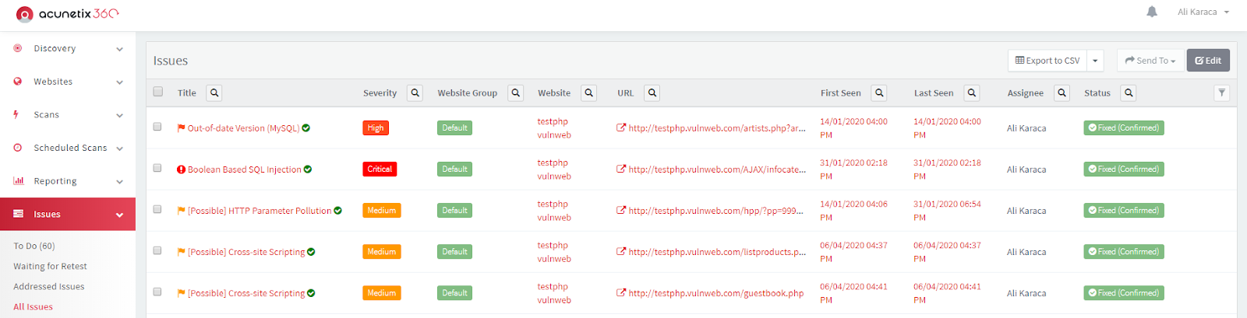The height and width of the screenshot is (318, 1247).
Task: Open the Boolean Based SQL Injection issue
Action: (244, 169)
